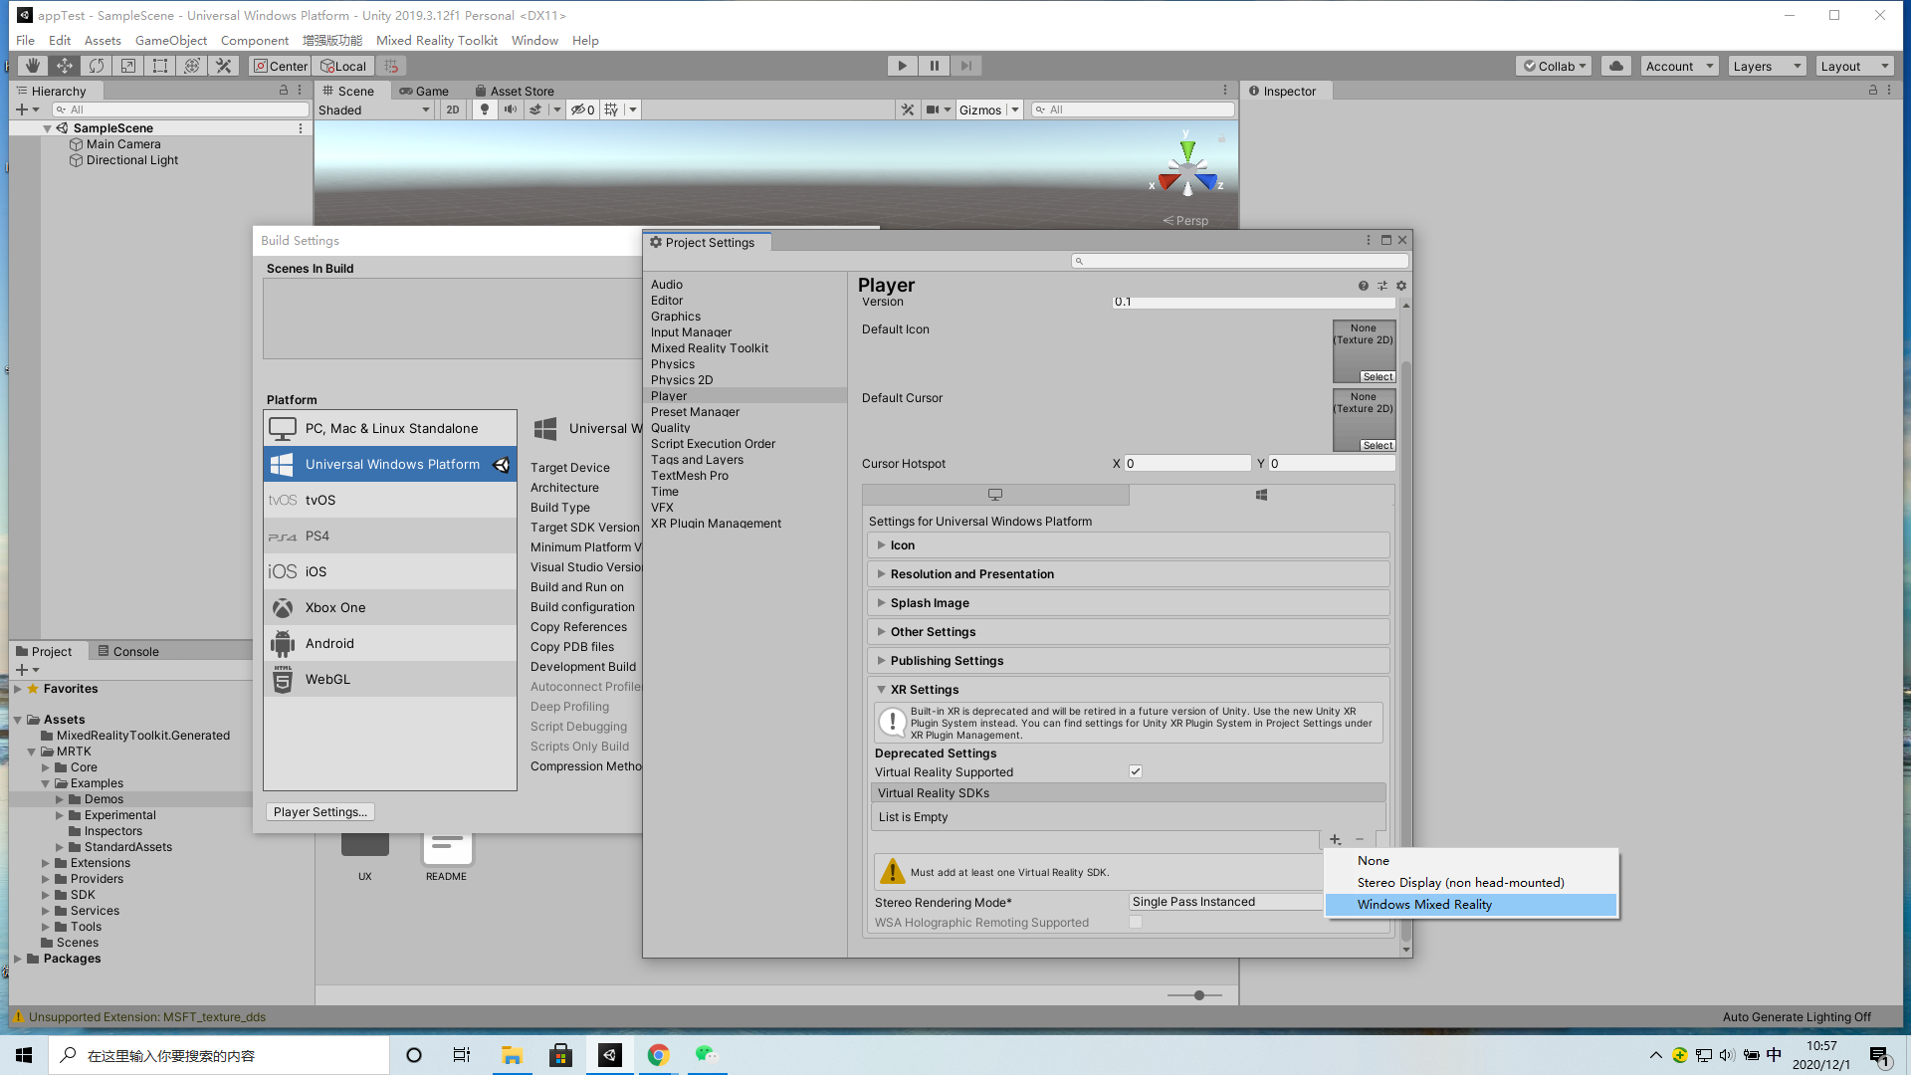Open the Unity cloud services panel

tap(1614, 66)
